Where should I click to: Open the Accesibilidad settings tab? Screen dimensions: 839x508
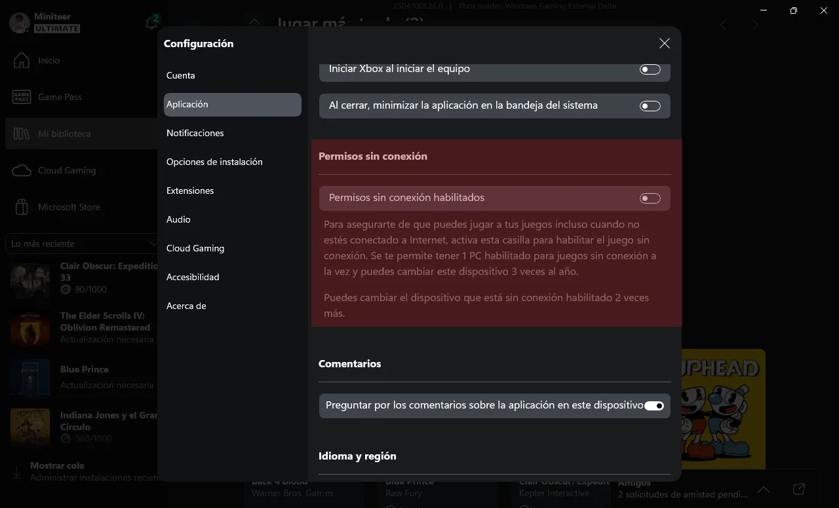click(233, 277)
